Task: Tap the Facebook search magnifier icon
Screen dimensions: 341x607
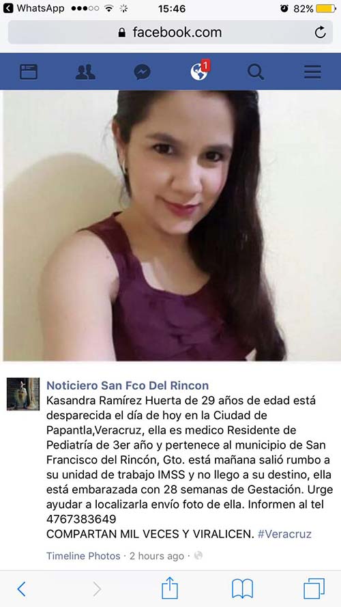Action: (x=256, y=72)
